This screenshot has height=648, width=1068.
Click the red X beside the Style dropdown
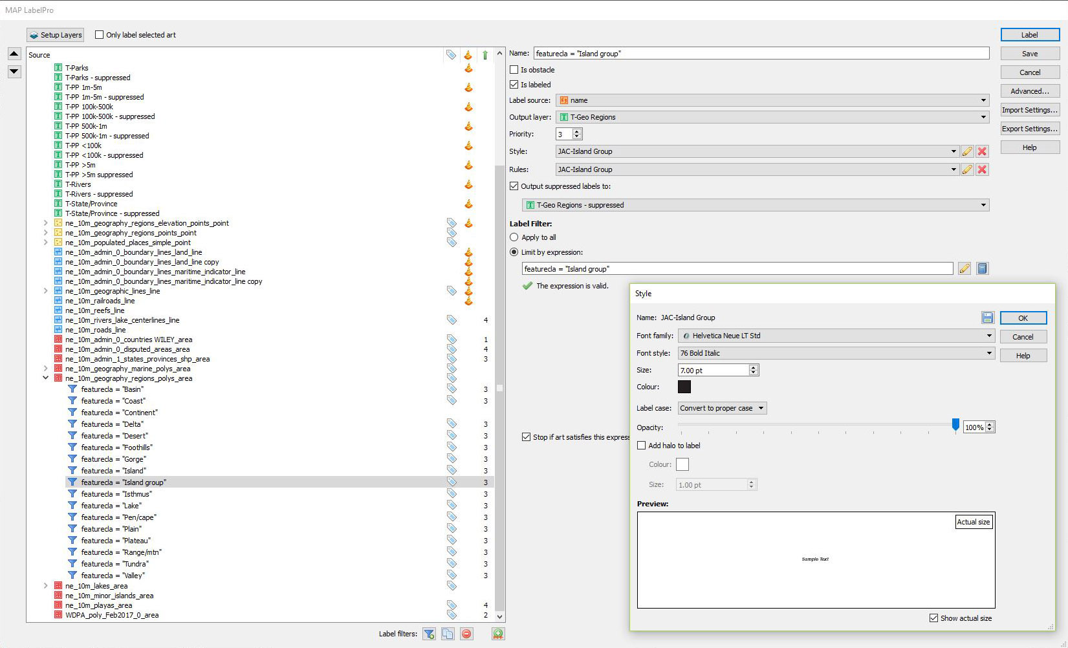[982, 151]
